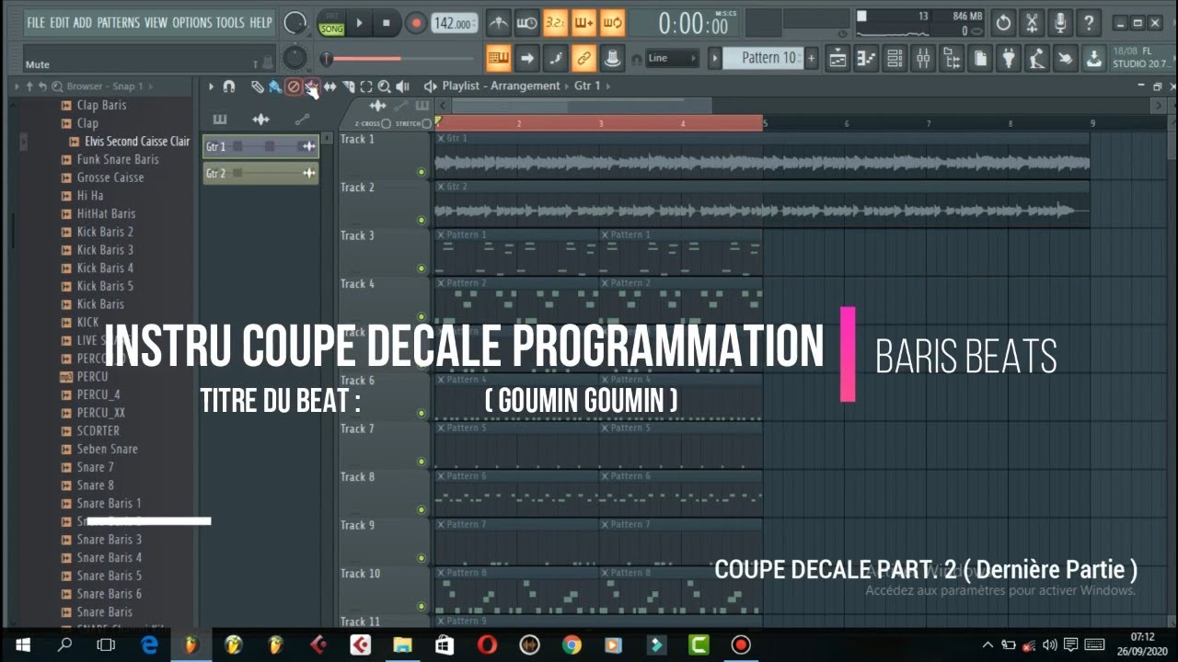This screenshot has height=662, width=1178.
Task: Click the playback speaker tool in playlist
Action: pyautogui.click(x=402, y=86)
